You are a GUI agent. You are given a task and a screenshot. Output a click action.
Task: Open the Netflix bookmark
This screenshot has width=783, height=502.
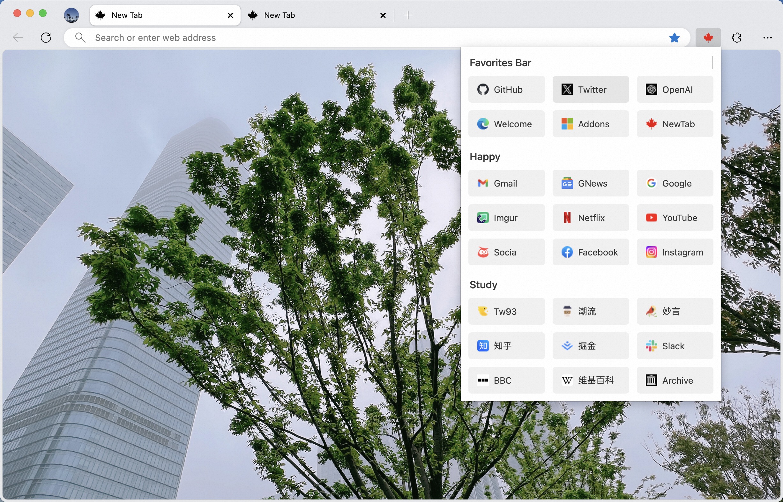[x=590, y=218]
